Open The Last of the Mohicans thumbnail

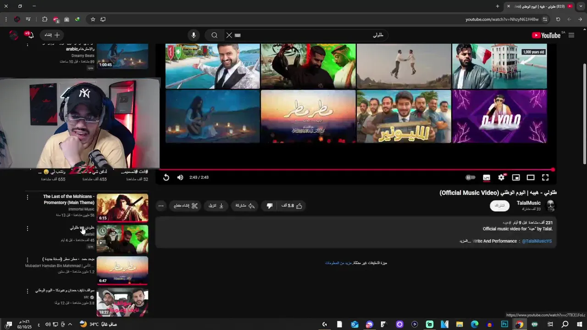click(x=122, y=208)
